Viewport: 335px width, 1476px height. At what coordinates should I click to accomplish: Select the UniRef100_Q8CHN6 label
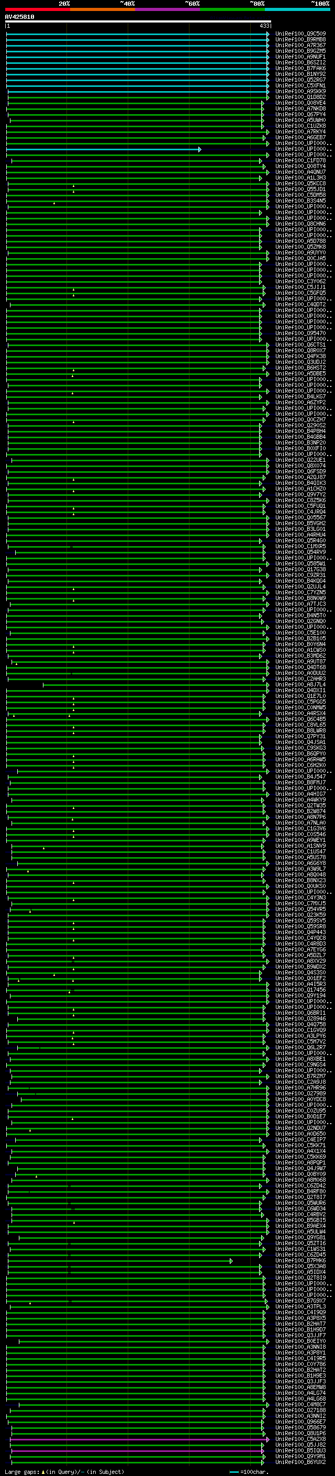[x=300, y=224]
